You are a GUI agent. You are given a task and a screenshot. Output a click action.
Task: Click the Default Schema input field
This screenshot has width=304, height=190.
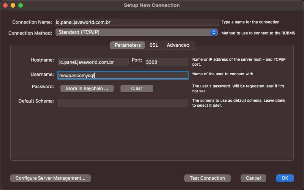(123, 103)
